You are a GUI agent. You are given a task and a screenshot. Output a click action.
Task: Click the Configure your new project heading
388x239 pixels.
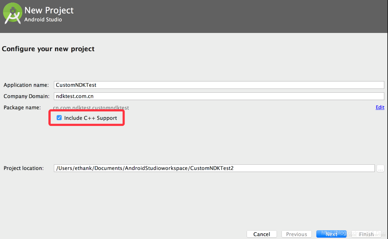[x=48, y=49]
